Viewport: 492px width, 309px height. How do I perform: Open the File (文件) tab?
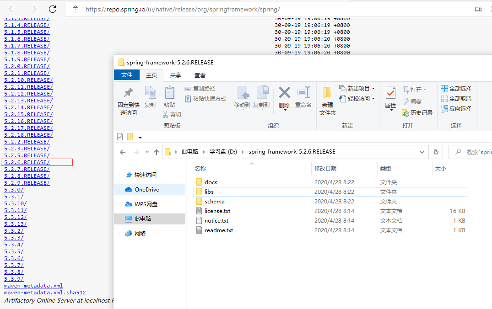tap(127, 75)
